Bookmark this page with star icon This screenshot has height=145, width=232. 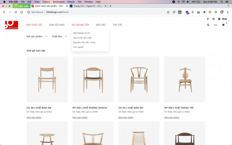click(168, 12)
